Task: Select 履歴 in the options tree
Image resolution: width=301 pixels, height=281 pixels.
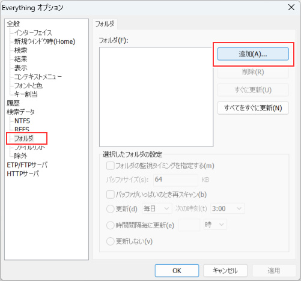Action: (13, 103)
